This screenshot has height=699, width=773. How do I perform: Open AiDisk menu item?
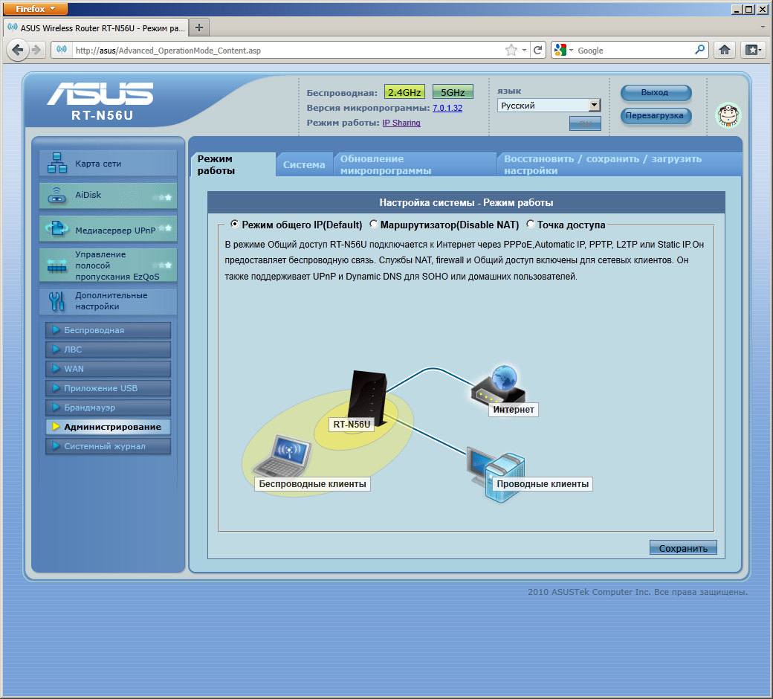pos(108,196)
